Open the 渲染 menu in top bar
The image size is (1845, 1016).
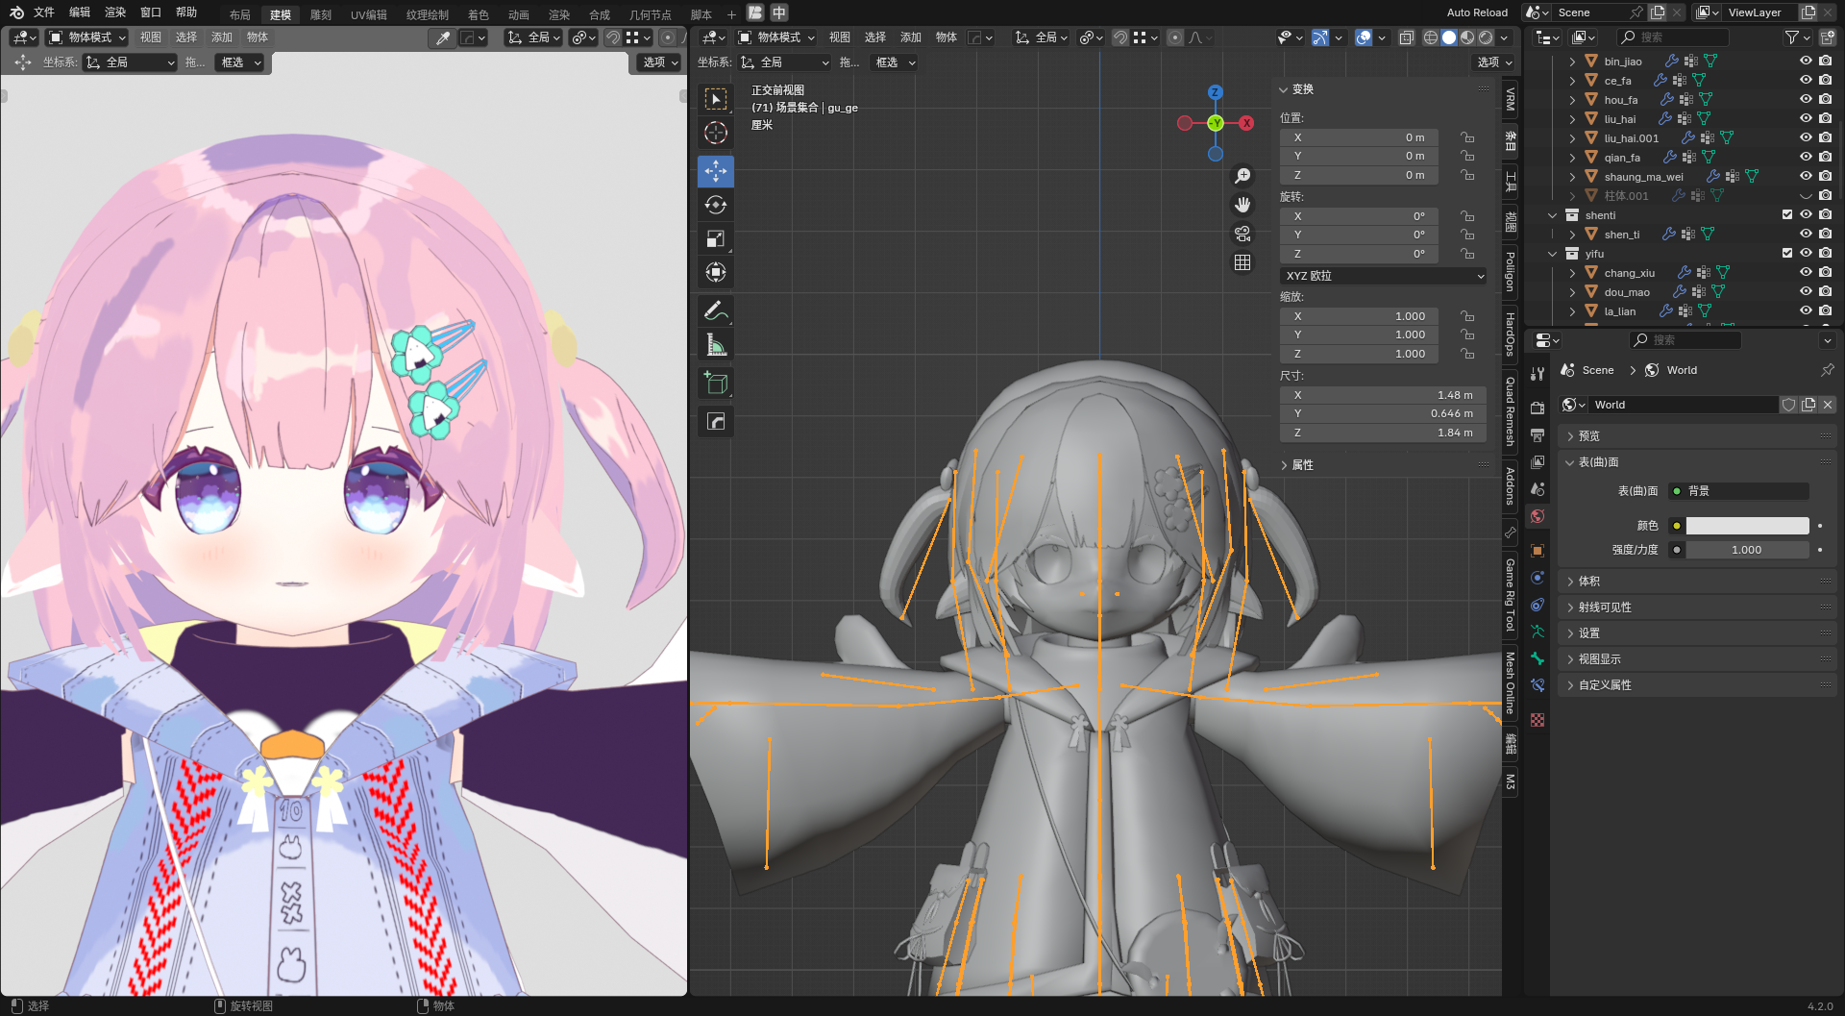[x=115, y=12]
